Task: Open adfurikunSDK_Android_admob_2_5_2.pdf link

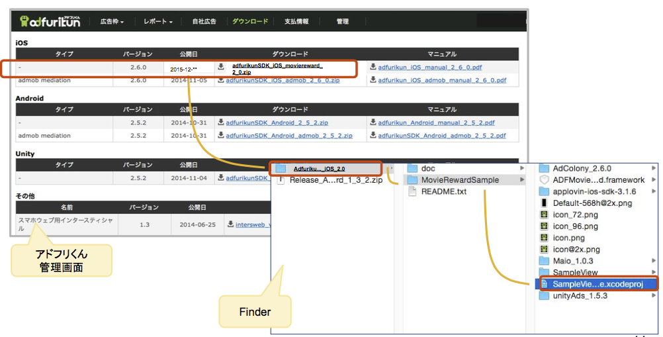Action: (442, 136)
